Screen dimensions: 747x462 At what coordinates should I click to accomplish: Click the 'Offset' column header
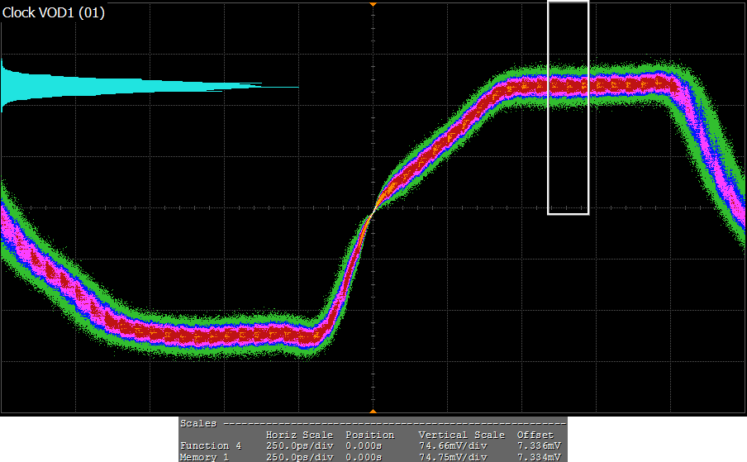(x=535, y=435)
